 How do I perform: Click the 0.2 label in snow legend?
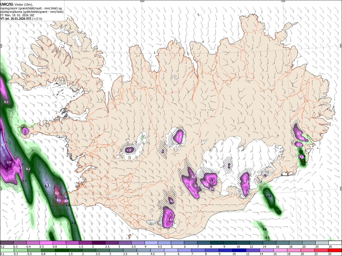point(2,247)
